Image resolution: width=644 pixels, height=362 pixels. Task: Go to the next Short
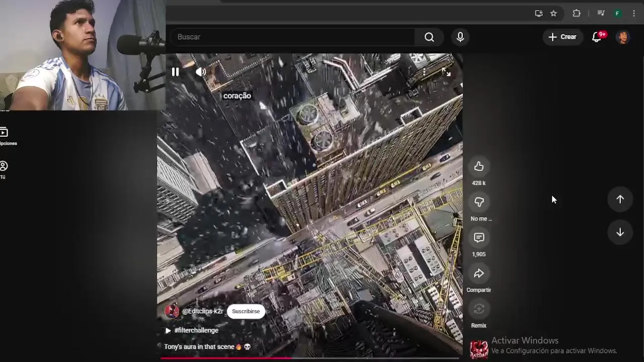pyautogui.click(x=620, y=232)
